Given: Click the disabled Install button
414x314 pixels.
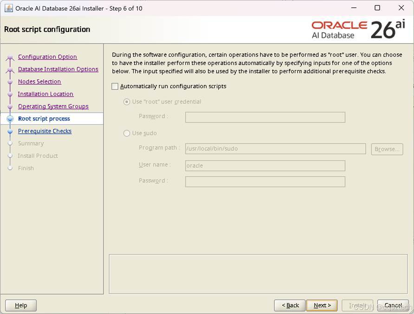Looking at the screenshot, I should (357, 306).
